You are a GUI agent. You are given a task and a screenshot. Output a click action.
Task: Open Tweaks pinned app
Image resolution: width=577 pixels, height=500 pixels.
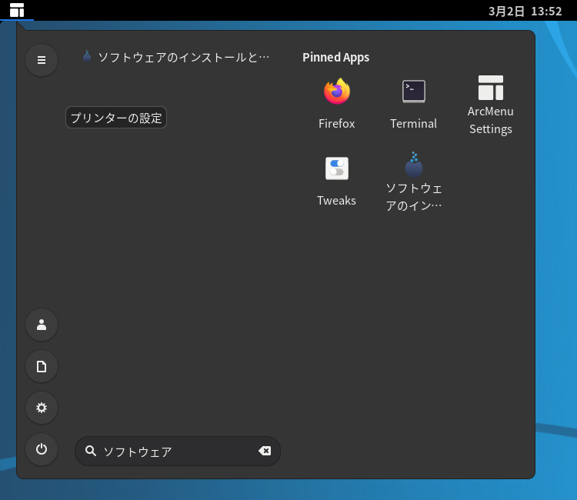coord(337,182)
